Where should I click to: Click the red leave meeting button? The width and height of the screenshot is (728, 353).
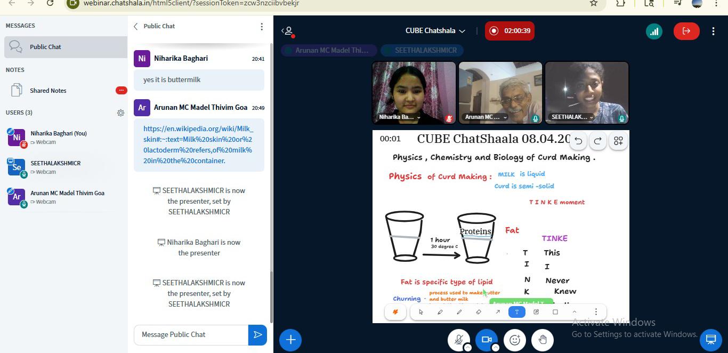coord(686,31)
